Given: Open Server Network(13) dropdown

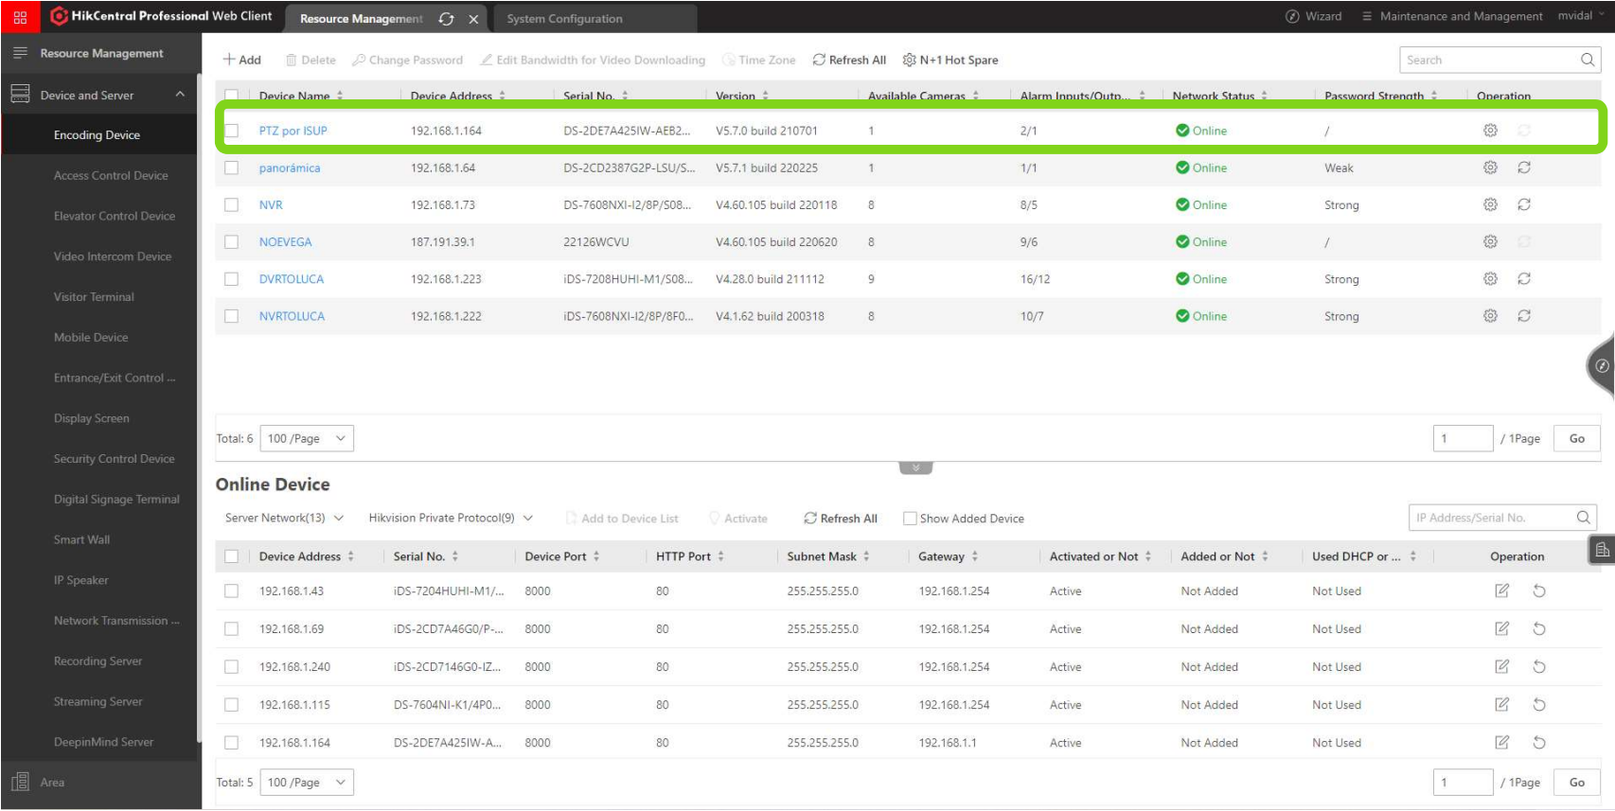Looking at the screenshot, I should pyautogui.click(x=284, y=518).
